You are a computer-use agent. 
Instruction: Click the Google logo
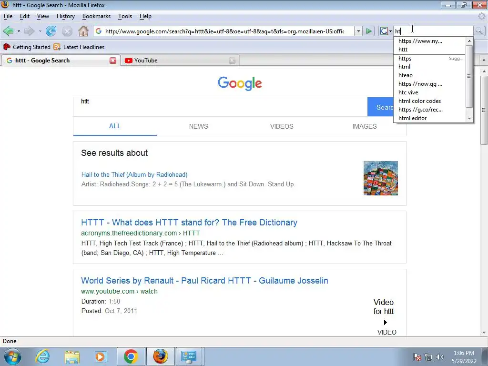(x=240, y=84)
